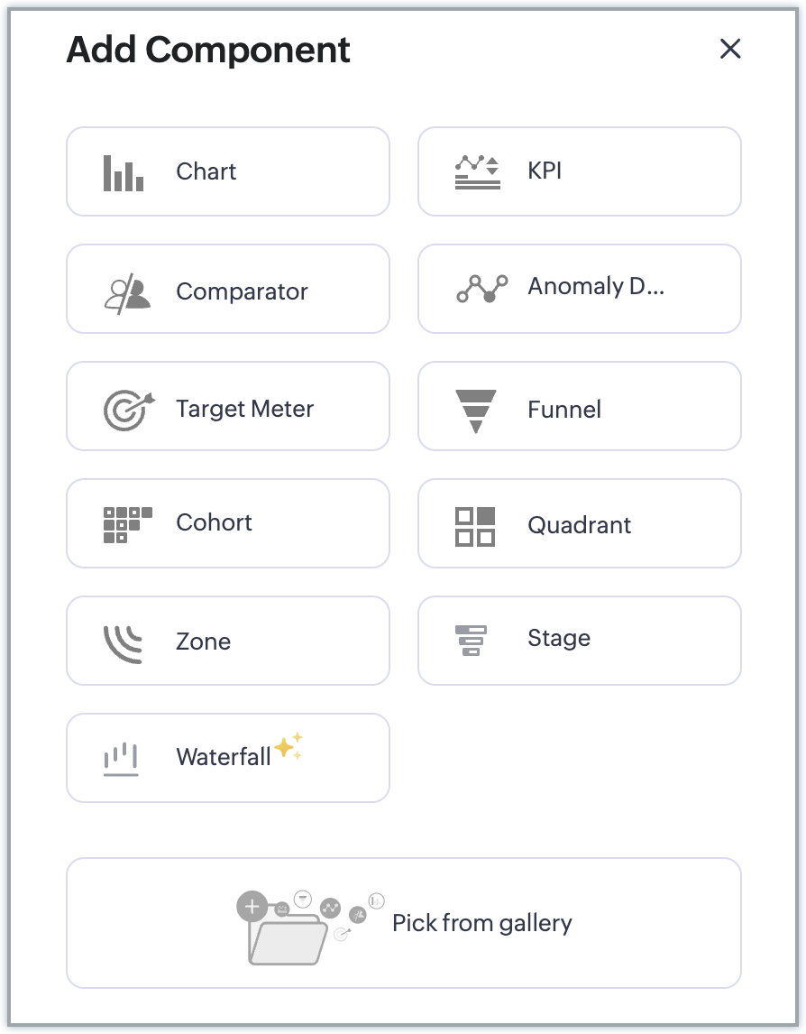Click the Funnel icon
The width and height of the screenshot is (806, 1034).
coord(476,411)
